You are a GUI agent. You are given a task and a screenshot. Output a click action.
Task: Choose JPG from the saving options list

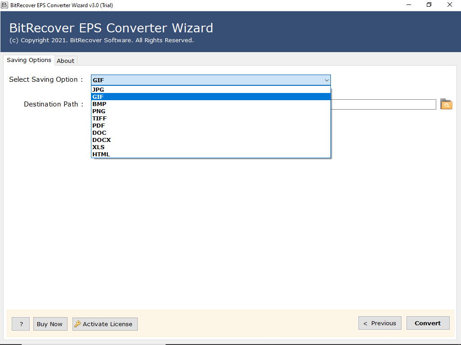[x=211, y=89]
